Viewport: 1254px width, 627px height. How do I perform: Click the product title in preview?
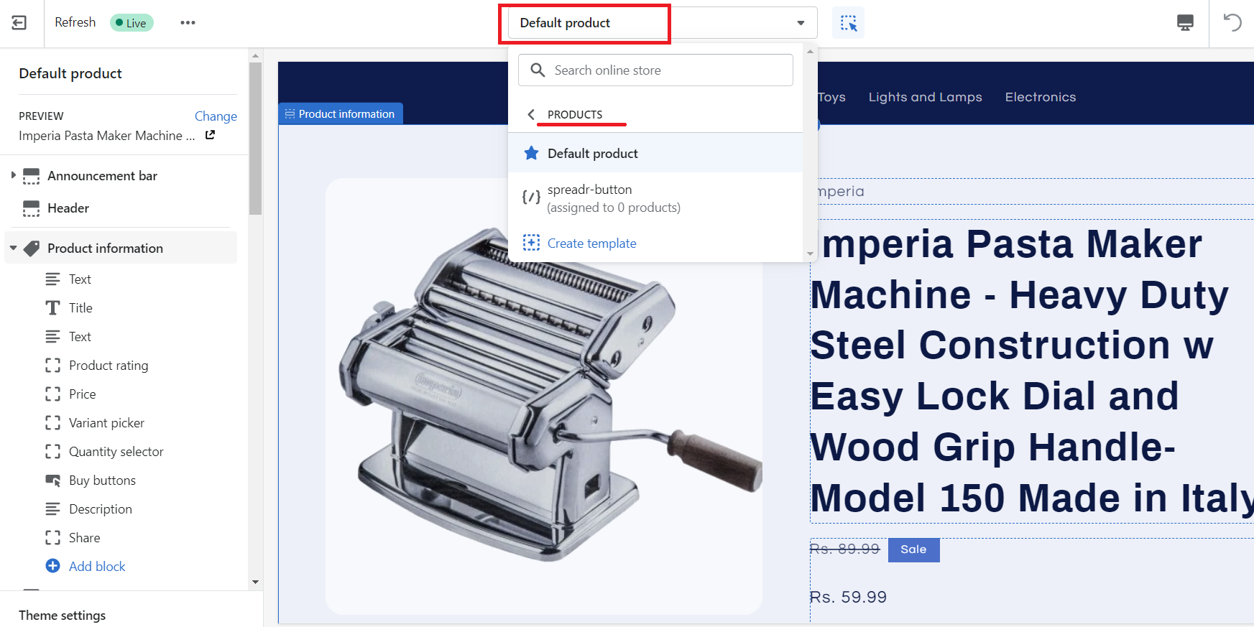(1032, 371)
